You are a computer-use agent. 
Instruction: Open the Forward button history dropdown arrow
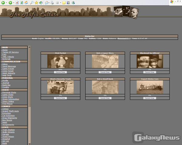14,3
